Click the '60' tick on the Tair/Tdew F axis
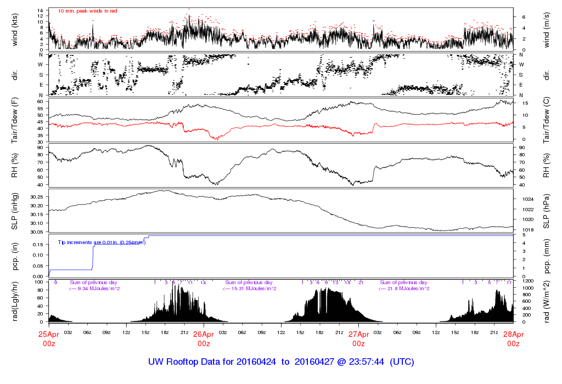Viewport: 562px width, 384px height. [40, 101]
